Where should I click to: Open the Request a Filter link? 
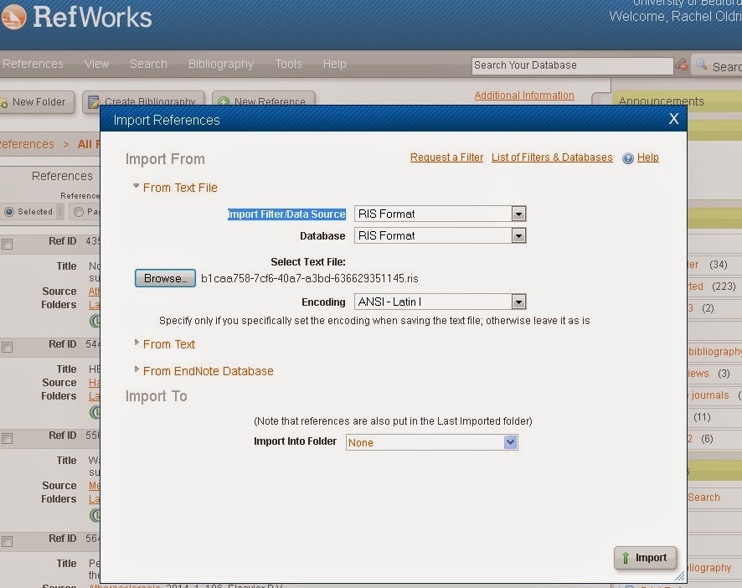[446, 157]
